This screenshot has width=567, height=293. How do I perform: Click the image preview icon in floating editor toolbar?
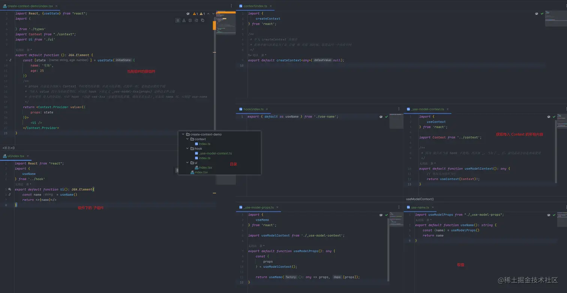[196, 20]
